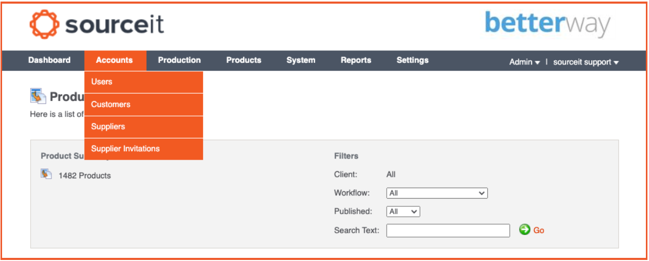Screen dimensions: 649x261
Task: Open the Accounts menu
Action: (x=114, y=60)
